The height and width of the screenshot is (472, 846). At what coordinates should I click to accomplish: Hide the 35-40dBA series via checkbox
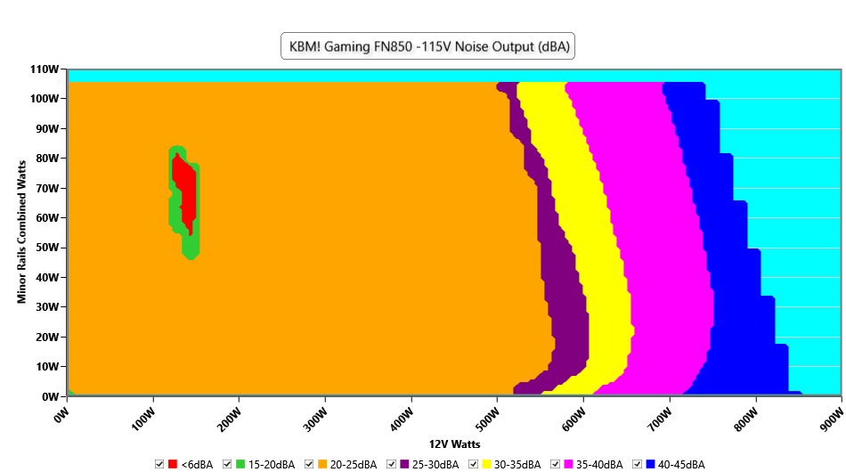tap(555, 464)
